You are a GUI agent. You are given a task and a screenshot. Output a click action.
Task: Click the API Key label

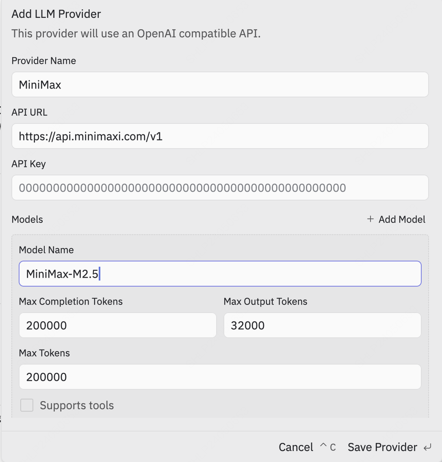coord(28,164)
